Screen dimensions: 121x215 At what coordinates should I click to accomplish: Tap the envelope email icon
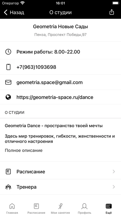point(8,82)
